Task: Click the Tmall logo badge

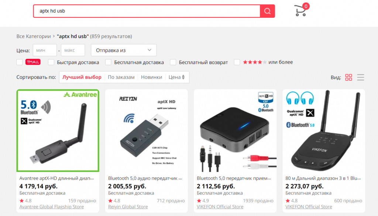Action: [x=33, y=62]
